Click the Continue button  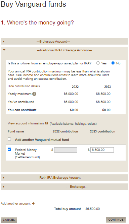pyautogui.click(x=116, y=220)
